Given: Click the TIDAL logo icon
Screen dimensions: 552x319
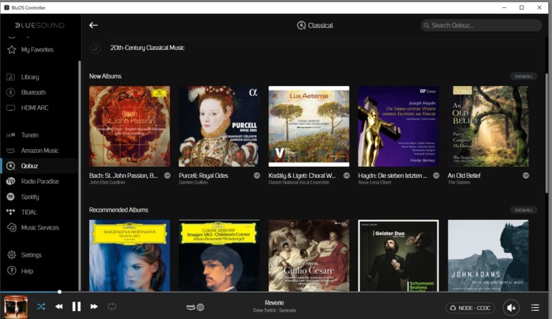Looking at the screenshot, I should click(x=11, y=212).
